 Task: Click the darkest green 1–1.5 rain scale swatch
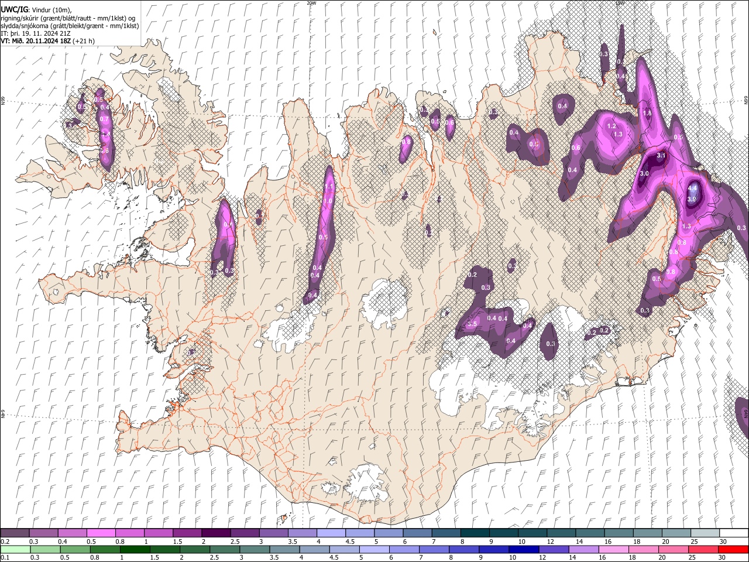135,550
